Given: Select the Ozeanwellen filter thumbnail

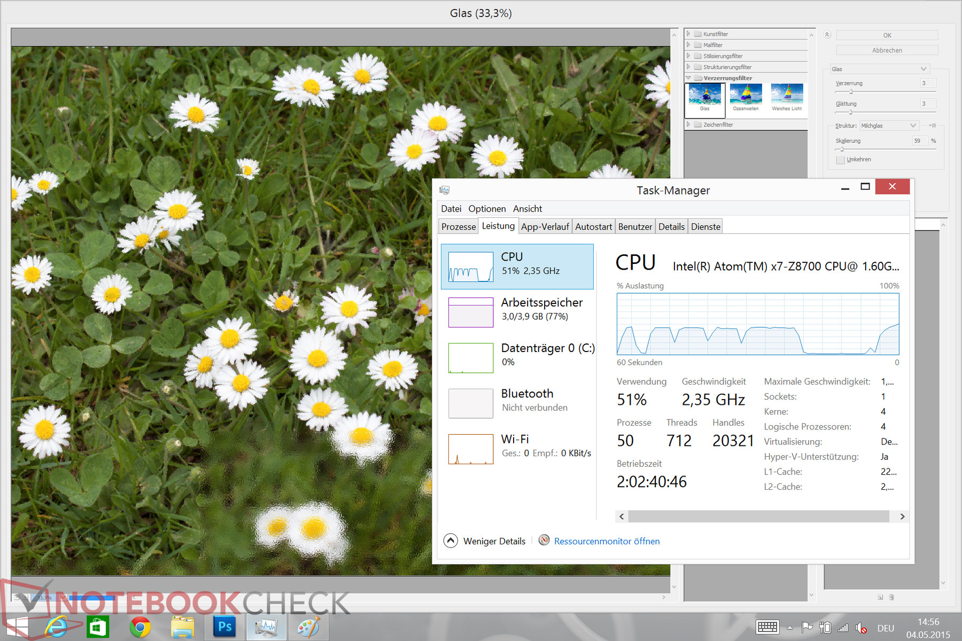Looking at the screenshot, I should point(746,98).
